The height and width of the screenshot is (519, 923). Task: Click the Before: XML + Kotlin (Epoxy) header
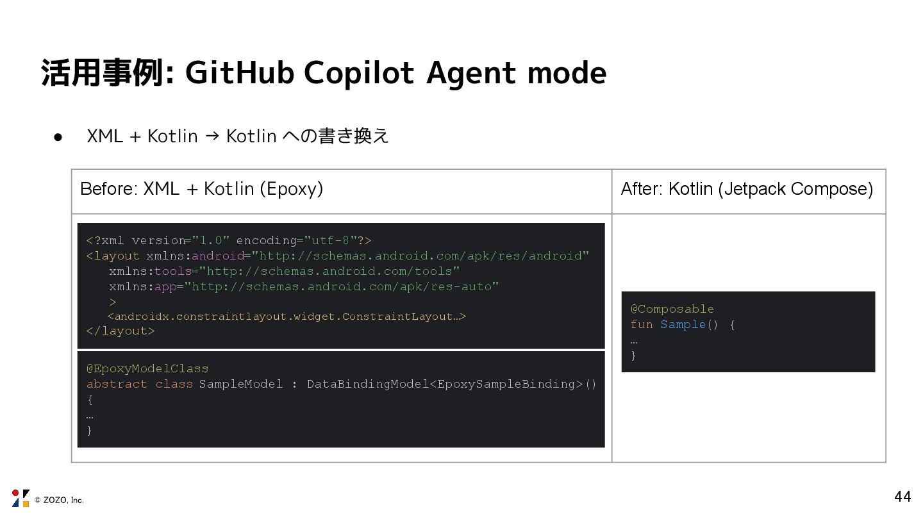tap(201, 189)
